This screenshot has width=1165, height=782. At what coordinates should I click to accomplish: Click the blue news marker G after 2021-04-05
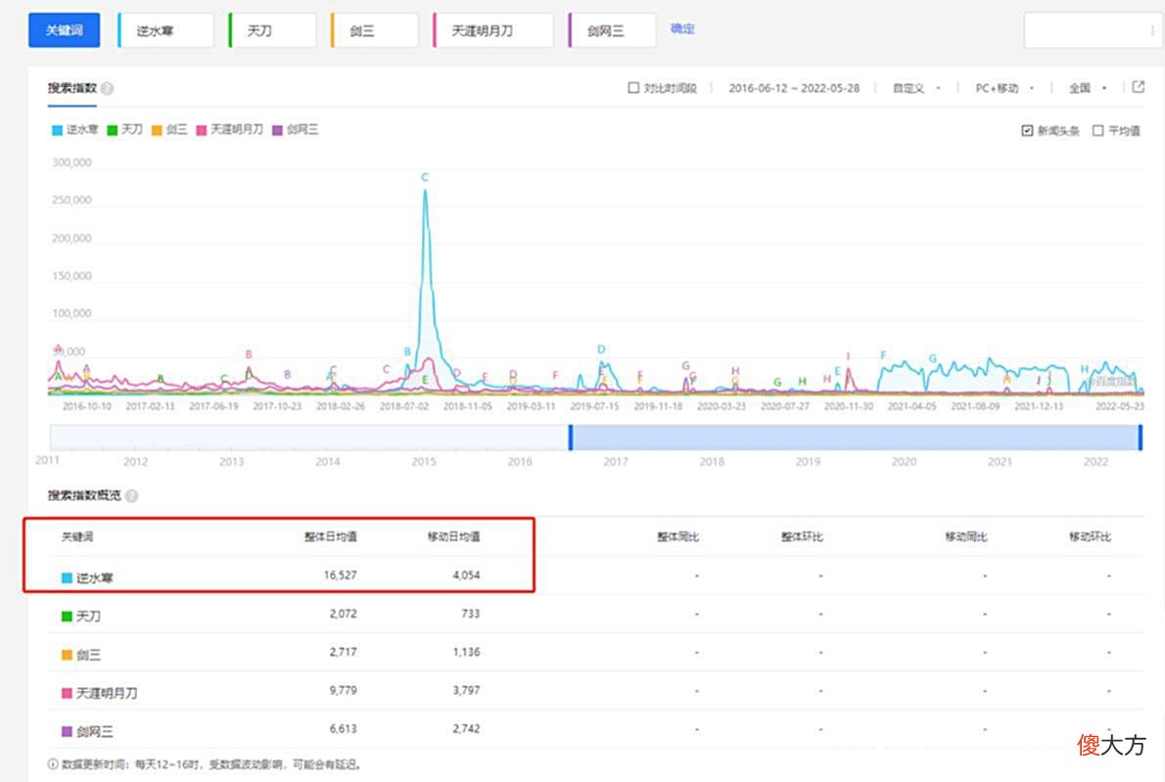(x=932, y=358)
